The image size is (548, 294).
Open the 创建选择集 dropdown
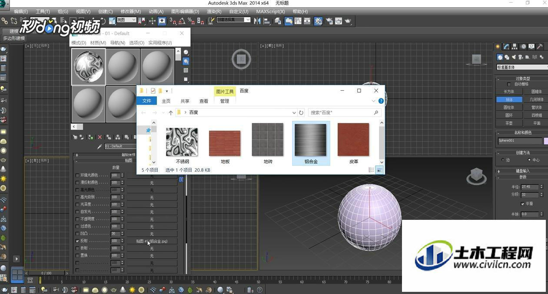click(234, 20)
